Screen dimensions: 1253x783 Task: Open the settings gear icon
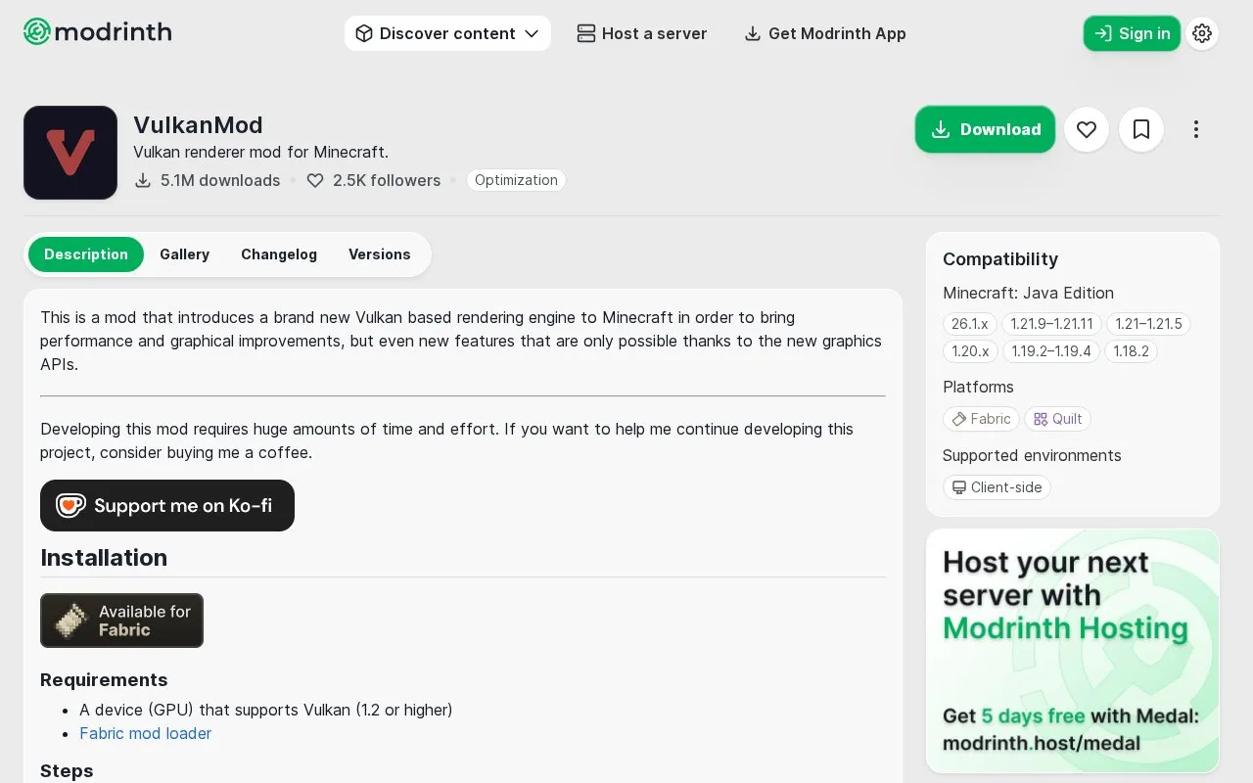click(1202, 33)
